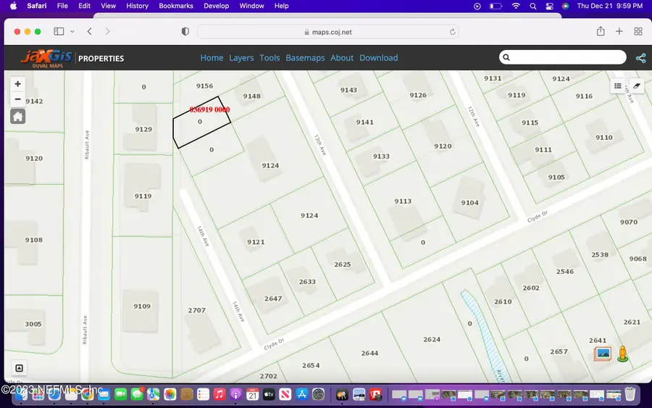Expand the overview map toggle at bottom left
Viewport: 652px width, 408px height.
19,368
